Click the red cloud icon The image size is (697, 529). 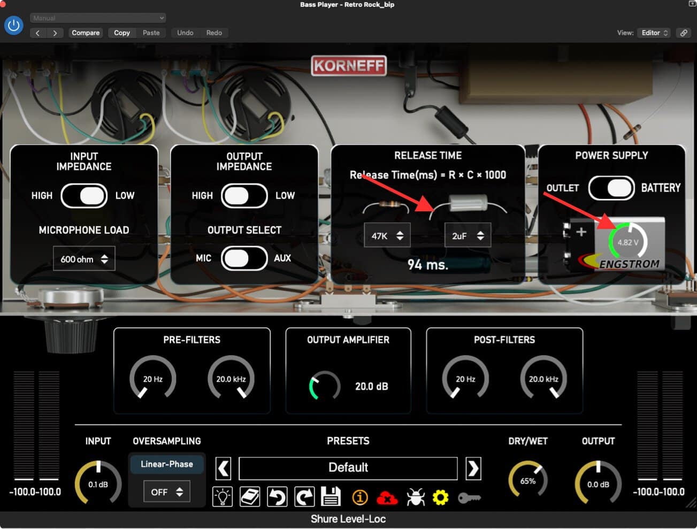[x=387, y=499]
